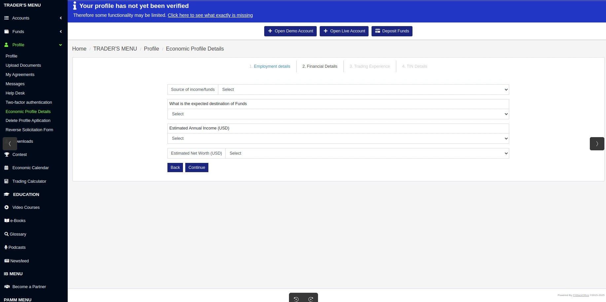Viewport: 606px width, 302px height.
Task: Open the Source of income/funds dropdown
Action: pos(363,90)
